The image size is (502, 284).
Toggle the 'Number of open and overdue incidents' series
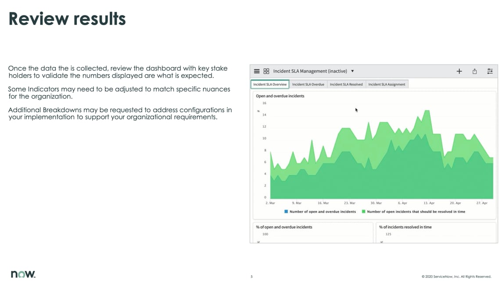pyautogui.click(x=323, y=211)
